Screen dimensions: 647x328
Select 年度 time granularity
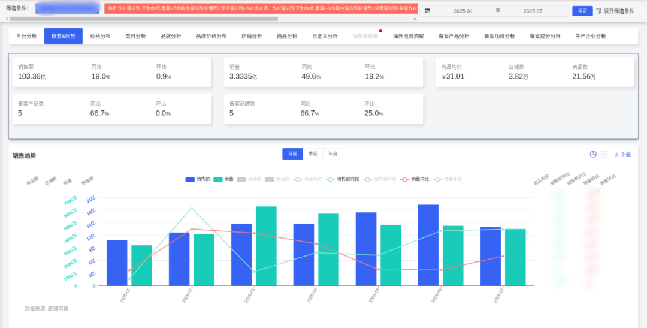tap(333, 154)
